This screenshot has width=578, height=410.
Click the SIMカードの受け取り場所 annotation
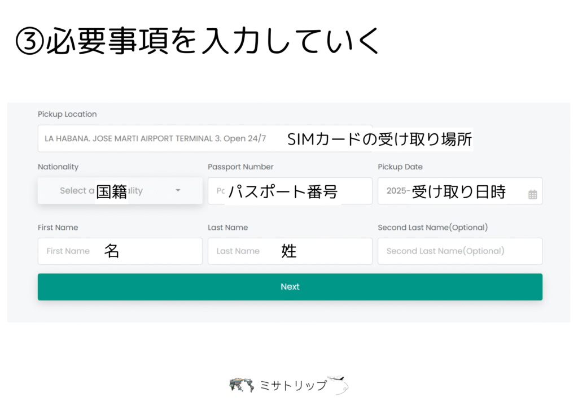379,139
